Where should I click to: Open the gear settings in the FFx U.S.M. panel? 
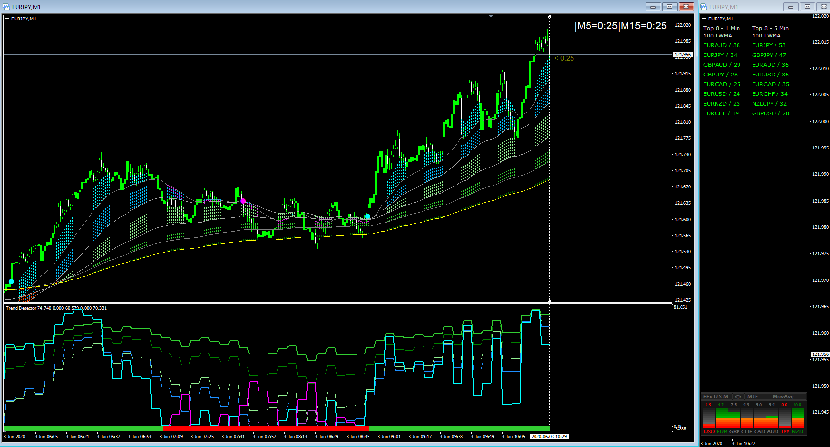[738, 397]
